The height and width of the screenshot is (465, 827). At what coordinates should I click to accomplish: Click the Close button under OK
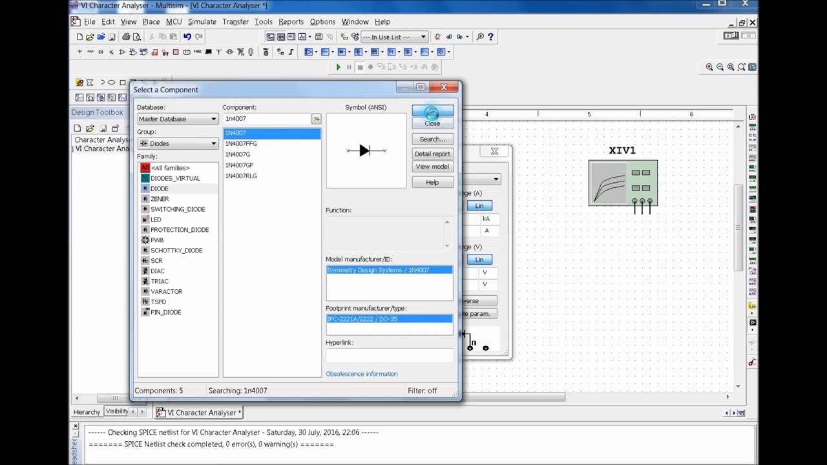tap(433, 123)
